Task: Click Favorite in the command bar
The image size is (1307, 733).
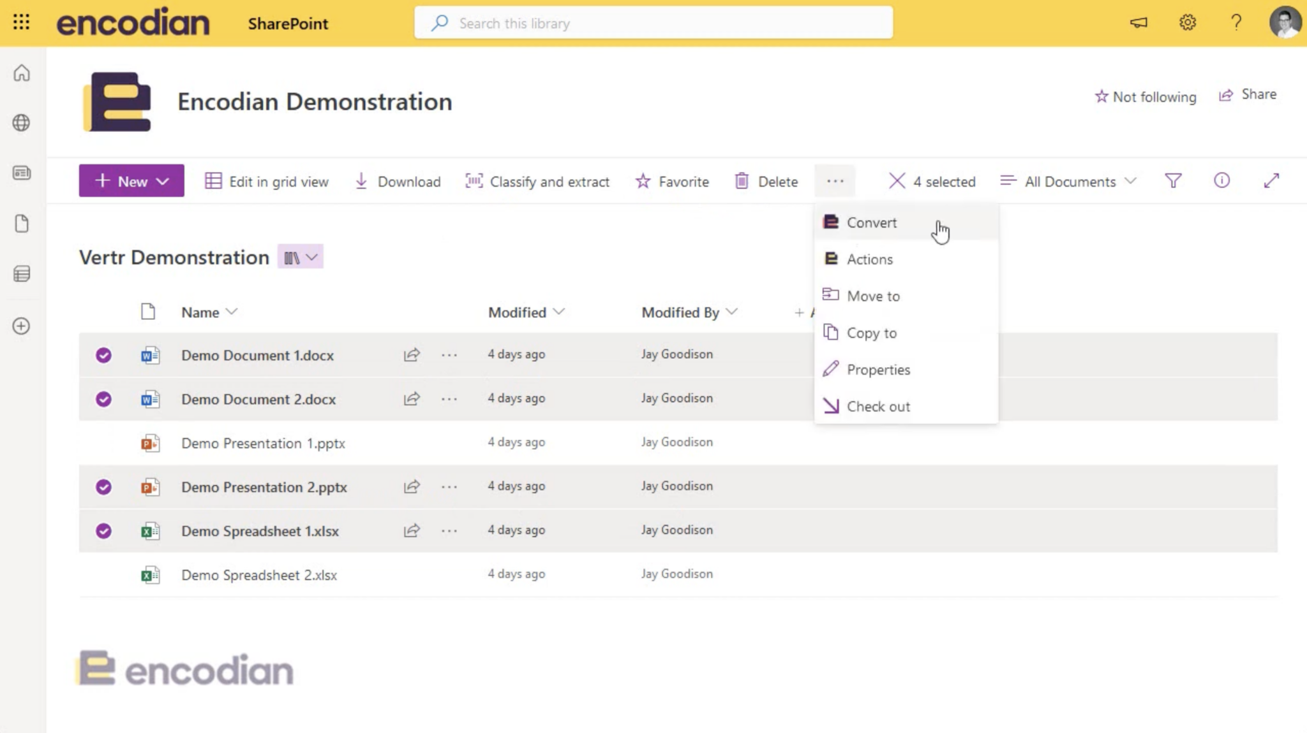Action: click(672, 181)
